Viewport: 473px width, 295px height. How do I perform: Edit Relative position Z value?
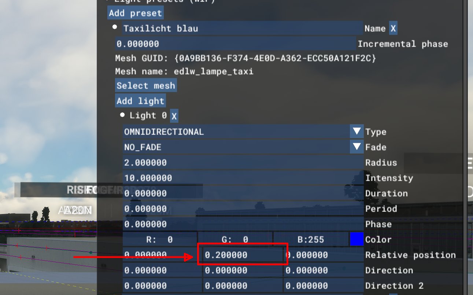(x=324, y=255)
